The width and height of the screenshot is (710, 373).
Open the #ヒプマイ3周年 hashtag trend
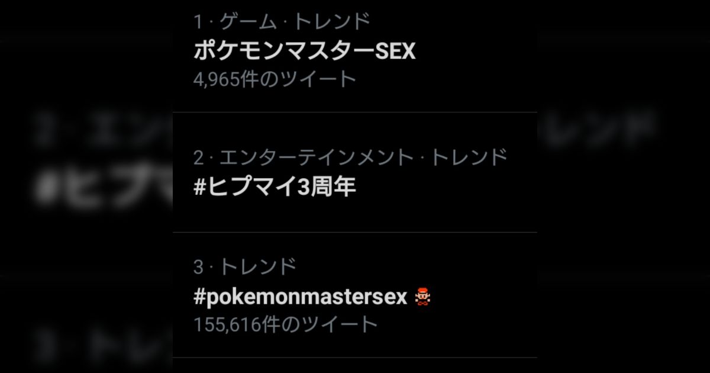tap(275, 188)
